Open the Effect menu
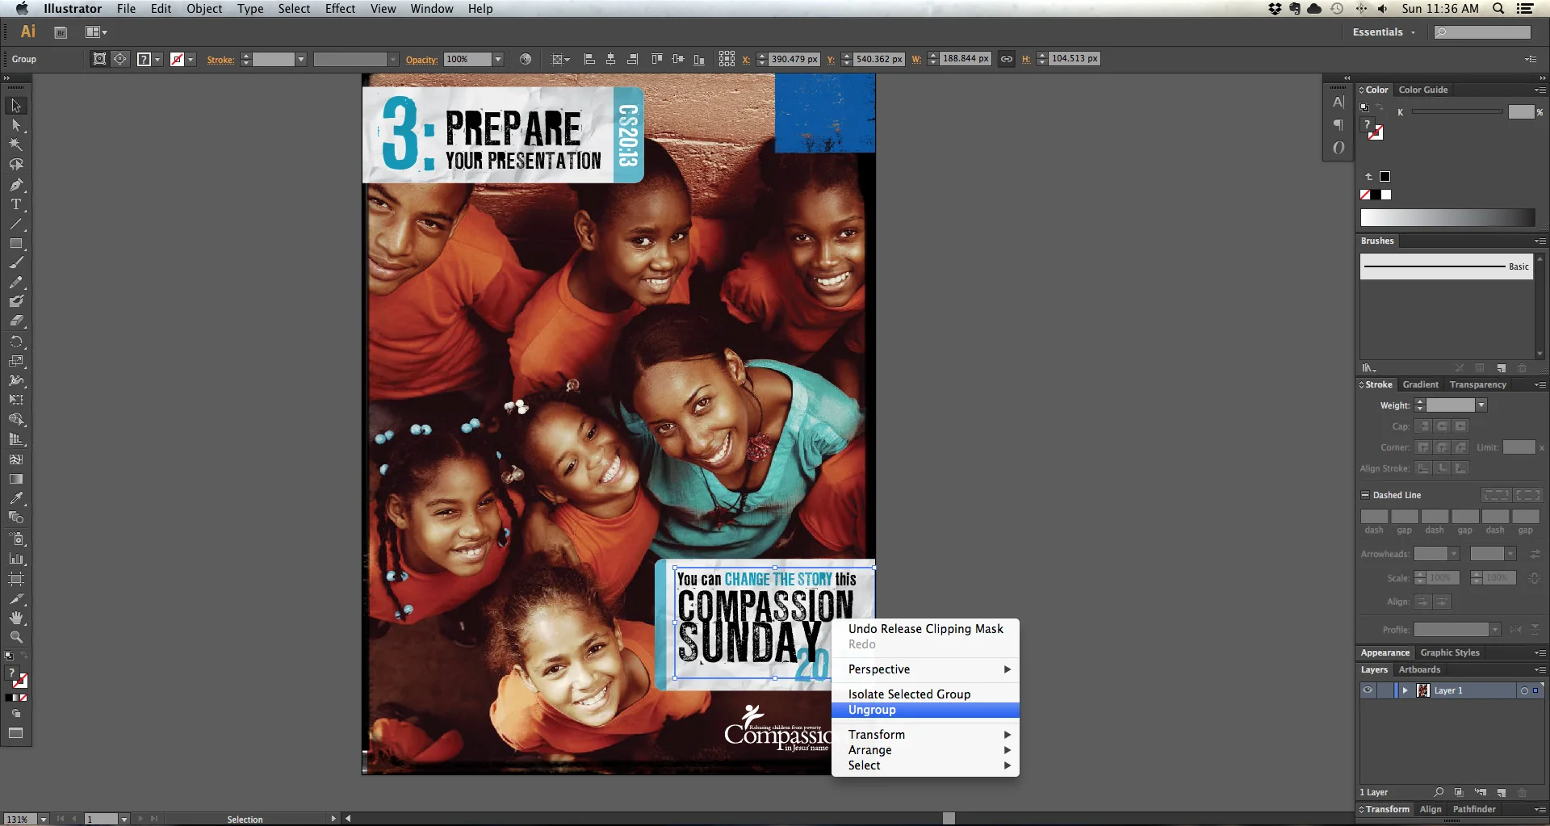 coord(340,9)
